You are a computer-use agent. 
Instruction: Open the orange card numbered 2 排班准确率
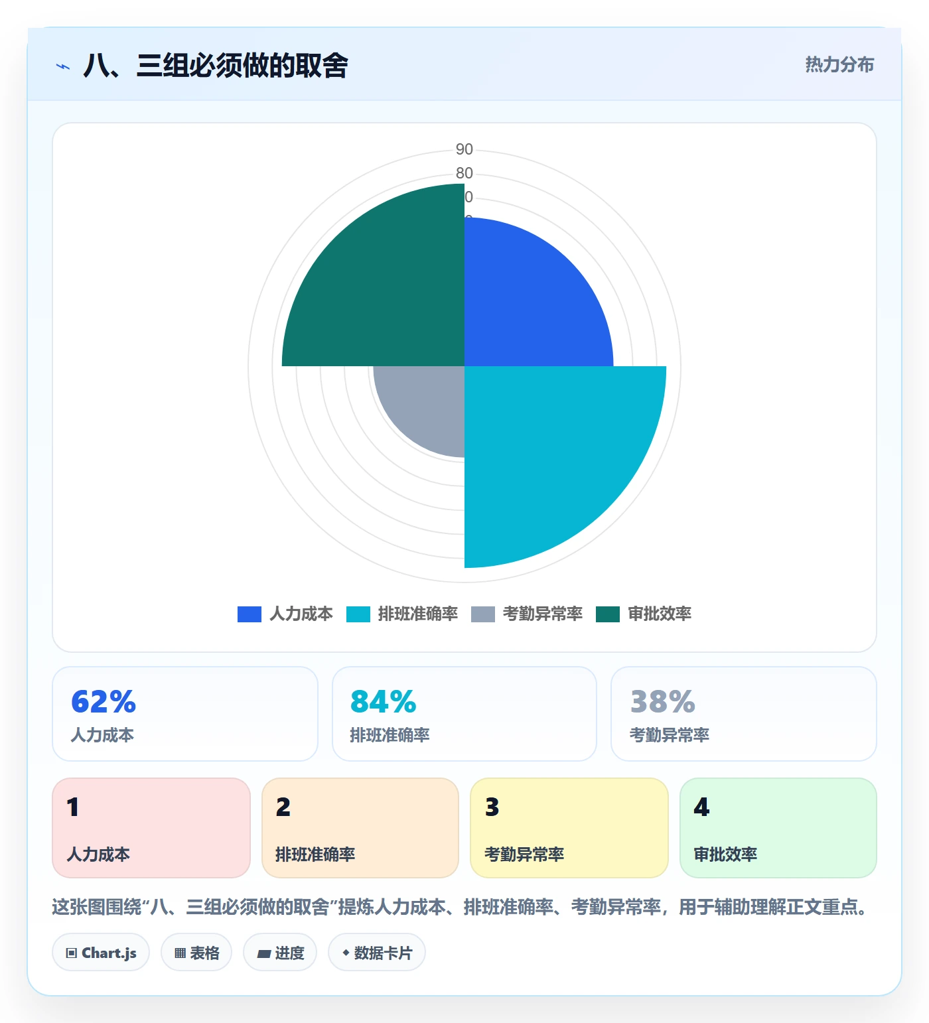coord(360,828)
